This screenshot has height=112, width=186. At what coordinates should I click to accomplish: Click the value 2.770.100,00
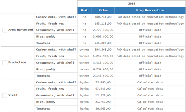pos(103,30)
